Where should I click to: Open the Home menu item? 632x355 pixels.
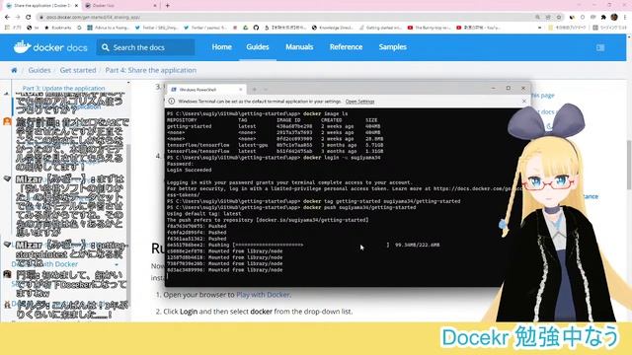coord(221,47)
